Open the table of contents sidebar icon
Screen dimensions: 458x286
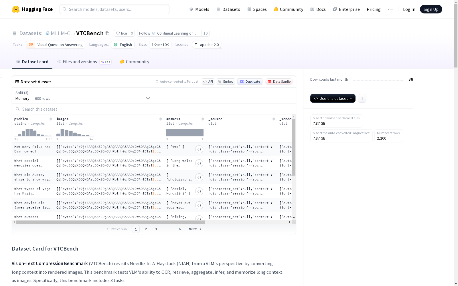[x=1, y=79]
